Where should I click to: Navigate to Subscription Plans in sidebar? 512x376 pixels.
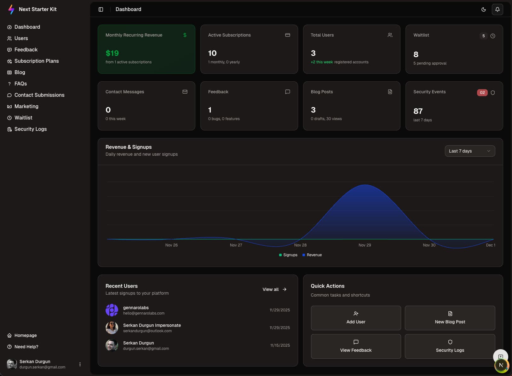37,61
